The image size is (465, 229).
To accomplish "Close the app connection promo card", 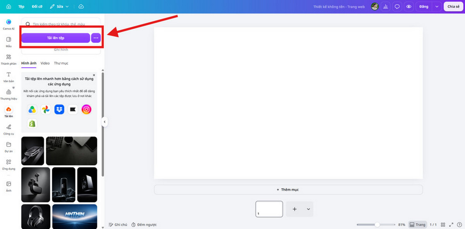I will [94, 75].
